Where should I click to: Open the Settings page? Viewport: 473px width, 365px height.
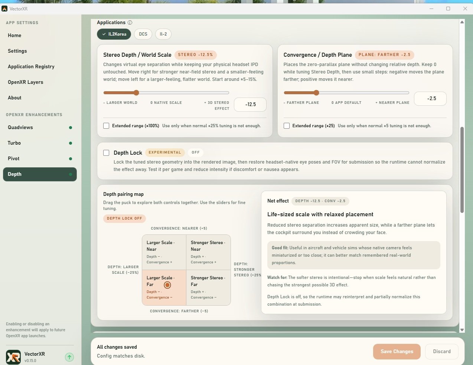click(x=40, y=51)
